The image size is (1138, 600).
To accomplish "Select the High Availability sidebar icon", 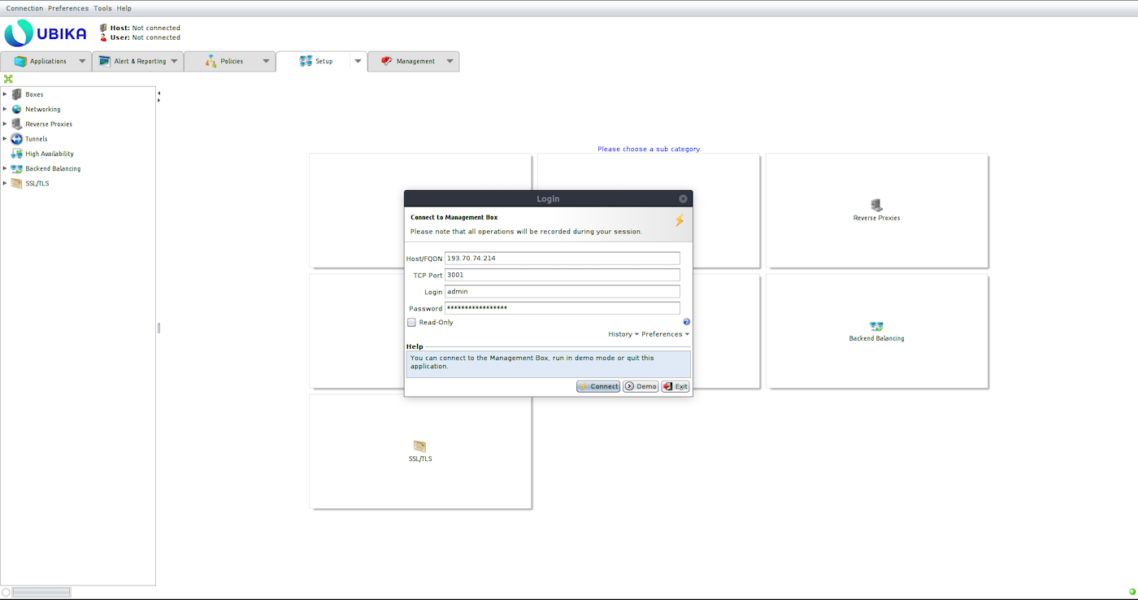I will point(17,154).
